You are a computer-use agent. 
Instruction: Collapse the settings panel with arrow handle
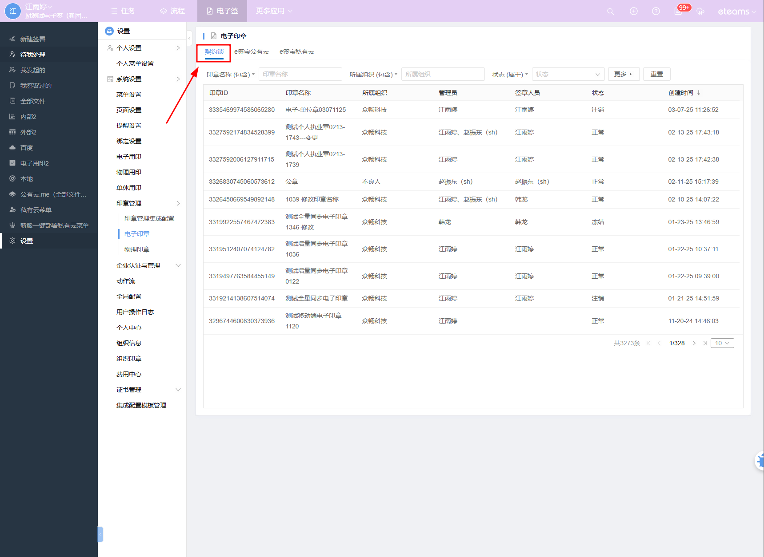(x=189, y=38)
